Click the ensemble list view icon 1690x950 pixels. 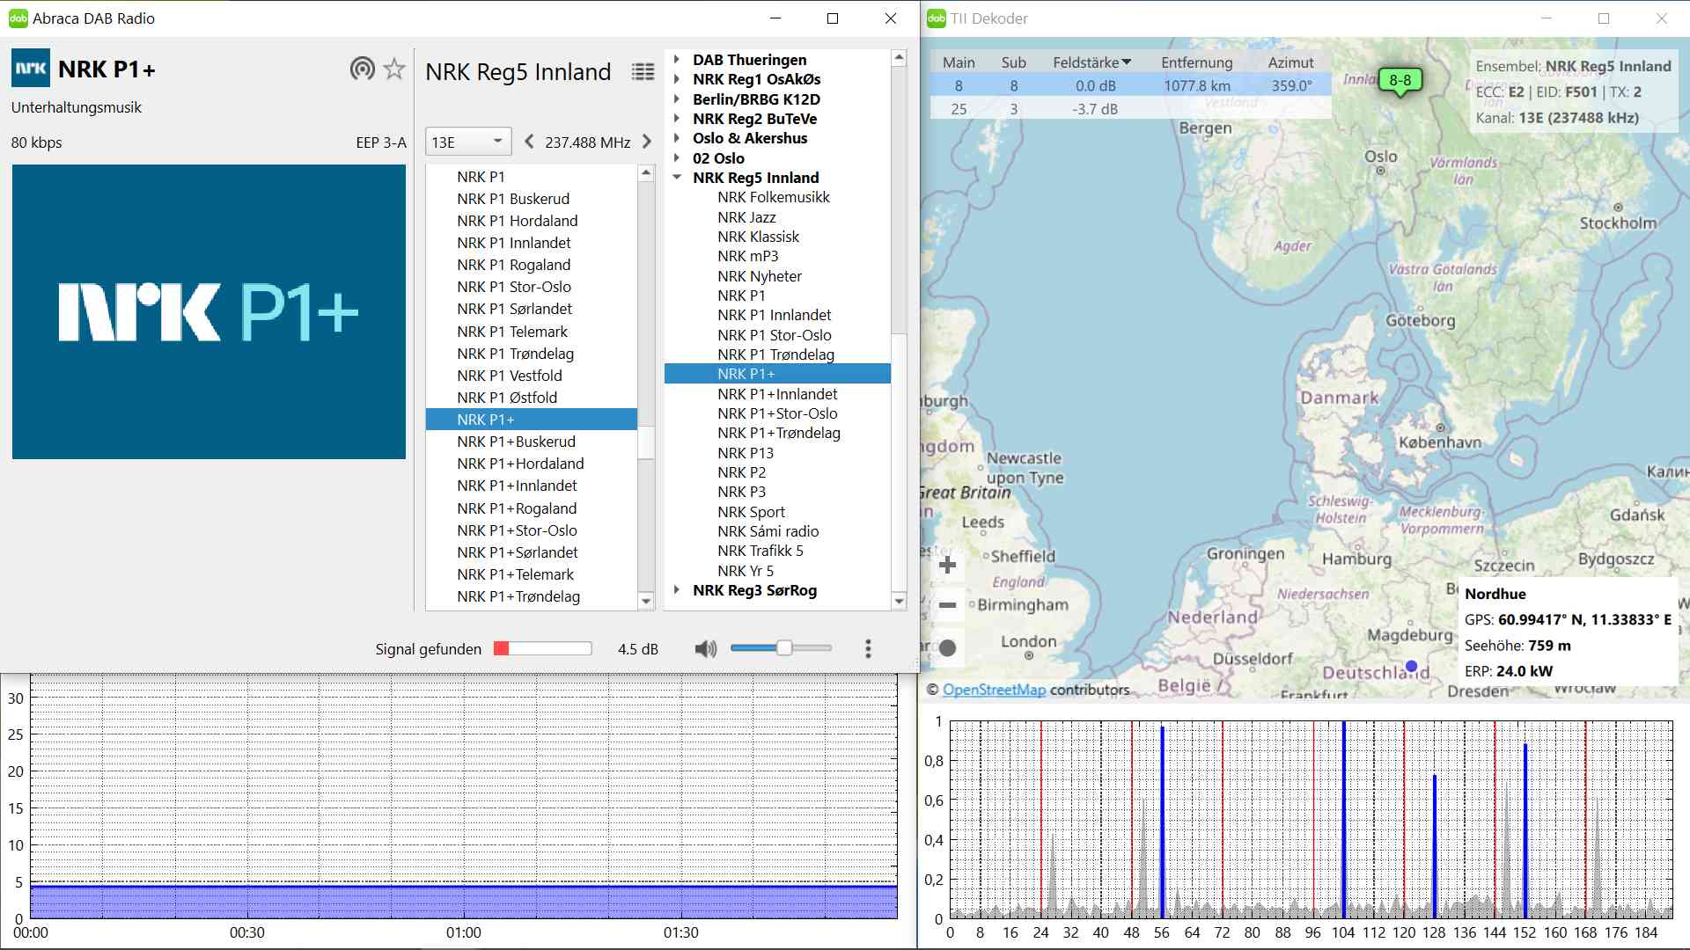tap(643, 72)
